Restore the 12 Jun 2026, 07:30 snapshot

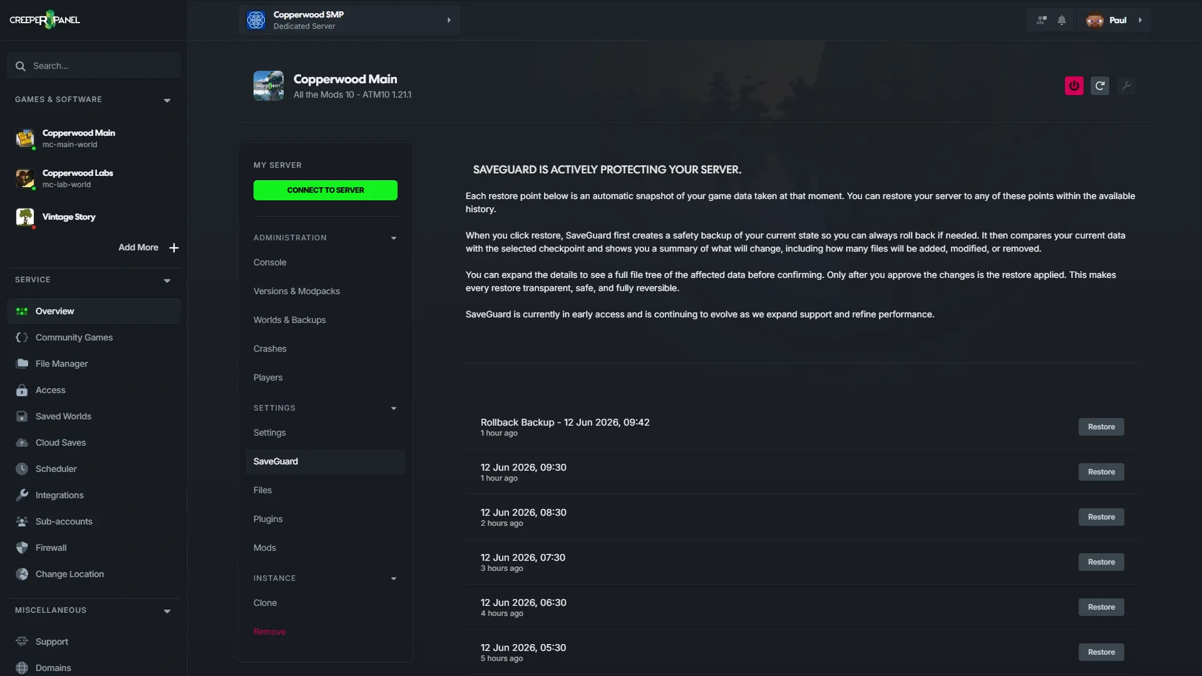pyautogui.click(x=1101, y=562)
